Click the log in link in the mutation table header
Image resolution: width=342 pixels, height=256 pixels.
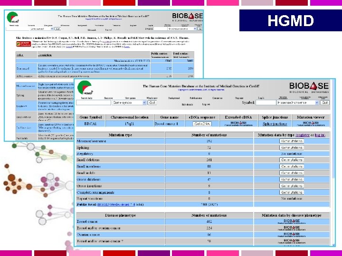tap(320, 135)
